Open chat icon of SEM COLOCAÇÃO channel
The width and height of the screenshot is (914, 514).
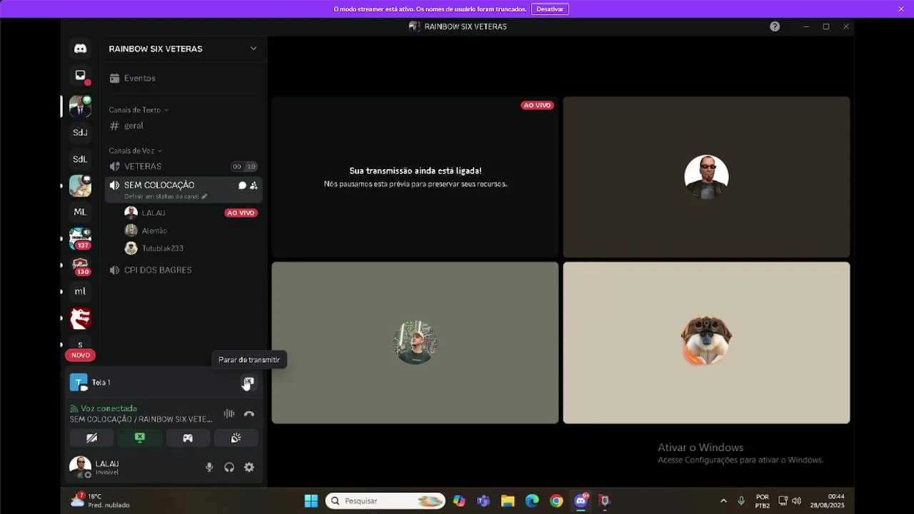(x=242, y=186)
